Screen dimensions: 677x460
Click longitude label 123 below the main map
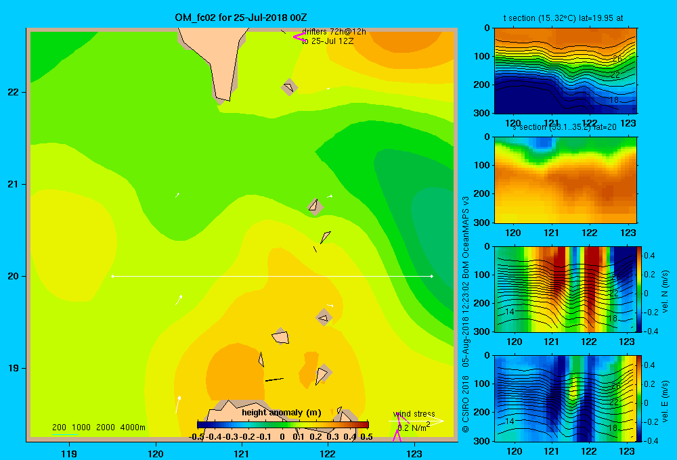[414, 453]
